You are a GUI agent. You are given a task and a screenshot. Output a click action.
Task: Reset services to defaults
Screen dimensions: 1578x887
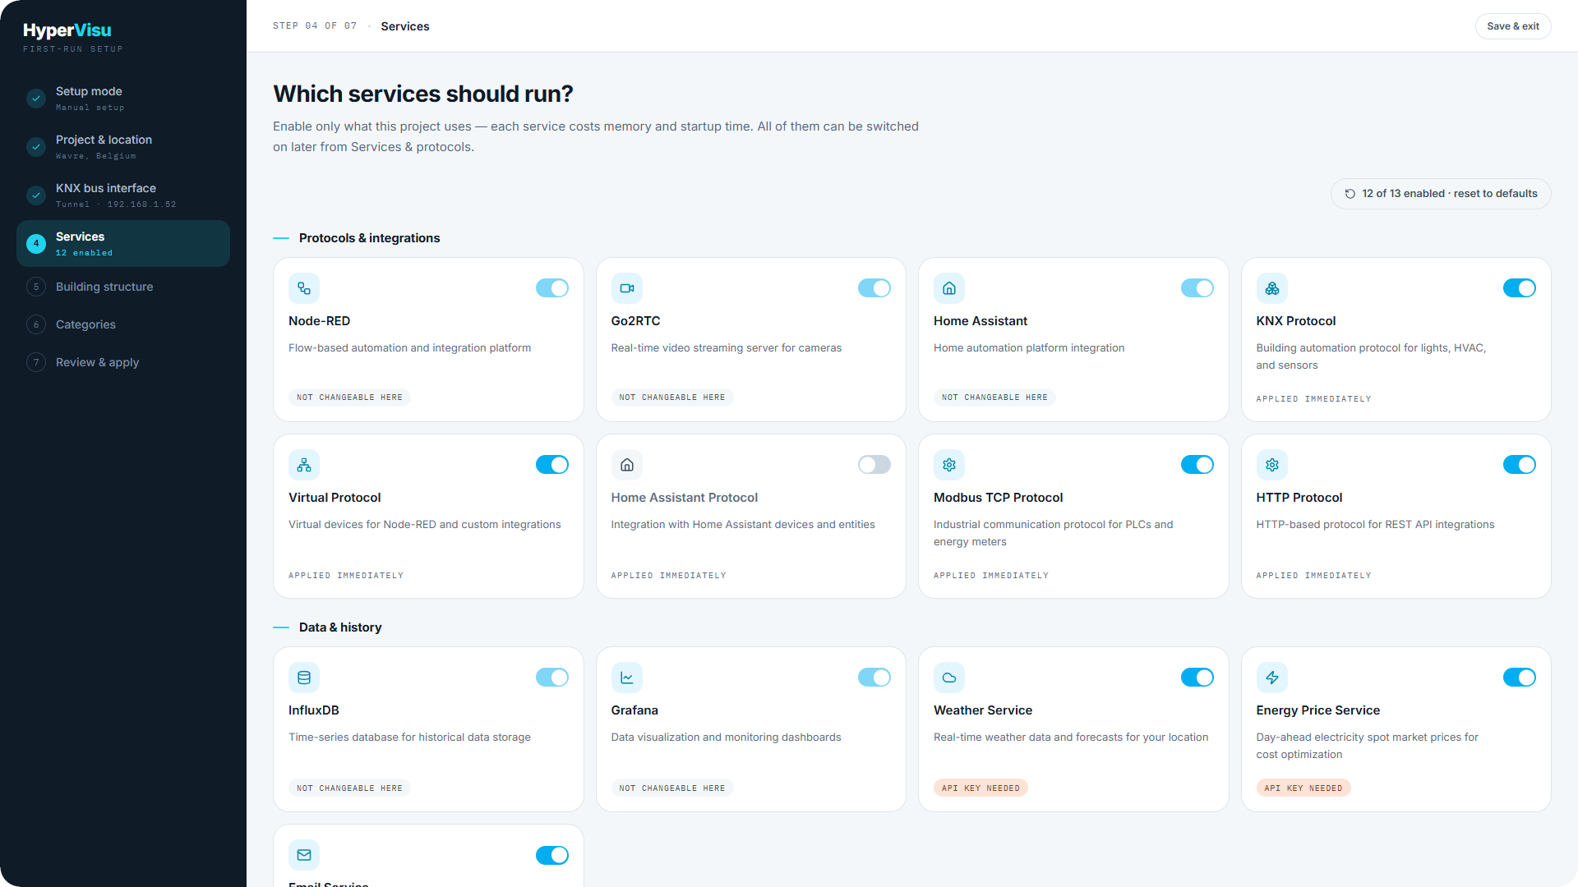tap(1441, 194)
